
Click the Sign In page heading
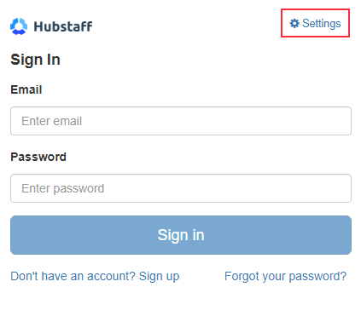(x=35, y=60)
